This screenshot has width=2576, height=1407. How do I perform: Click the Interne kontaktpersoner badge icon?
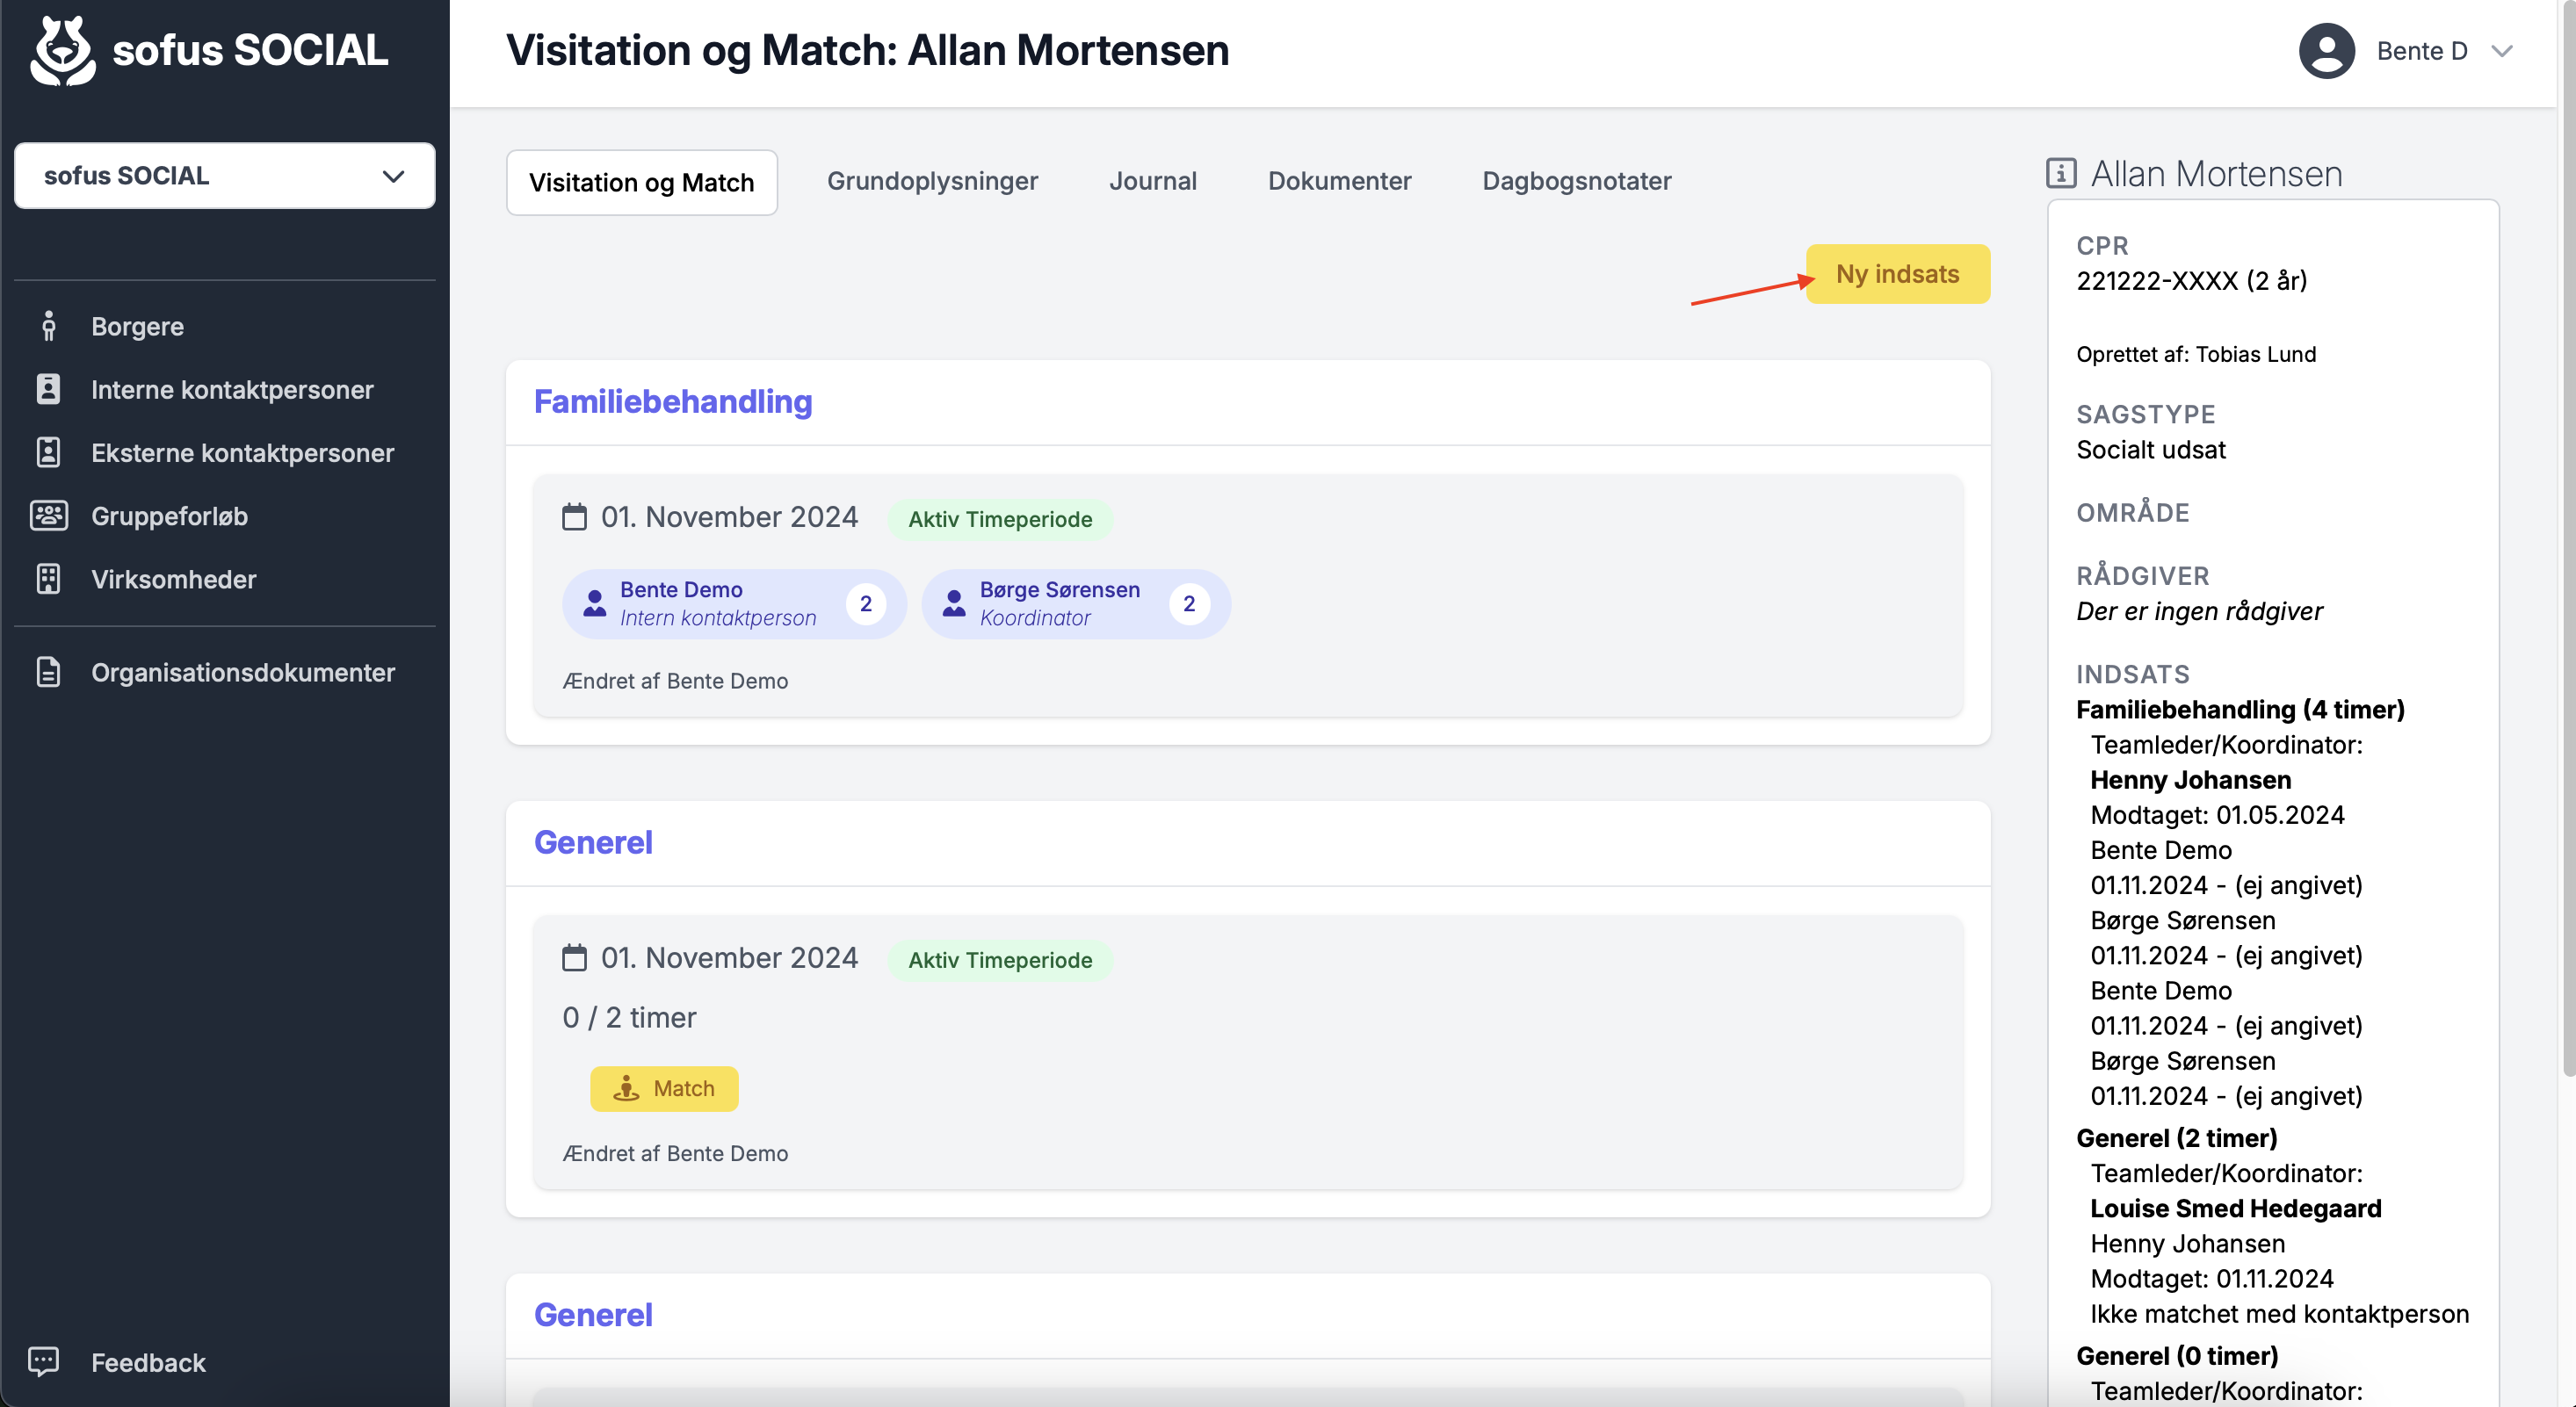coord(48,389)
